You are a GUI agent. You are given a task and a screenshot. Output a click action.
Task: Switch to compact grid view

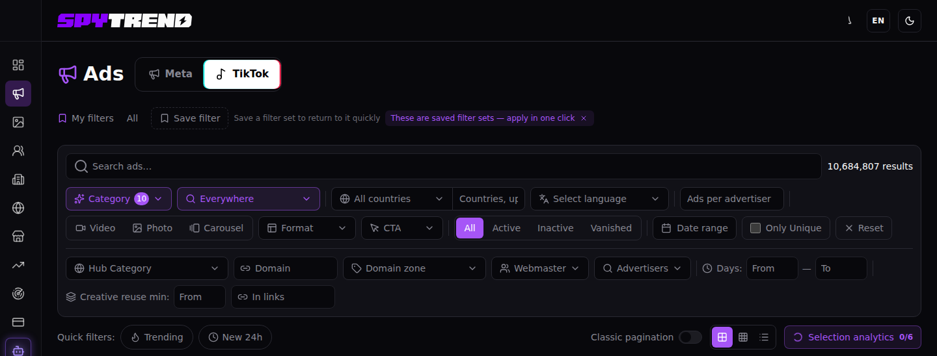pos(743,337)
